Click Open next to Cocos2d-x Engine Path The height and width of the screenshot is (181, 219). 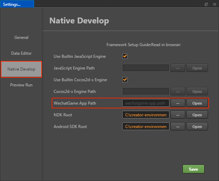pos(197,92)
